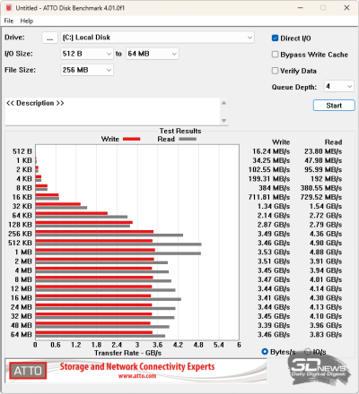
Task: Click the red Write legend swatch
Action: tap(132, 139)
